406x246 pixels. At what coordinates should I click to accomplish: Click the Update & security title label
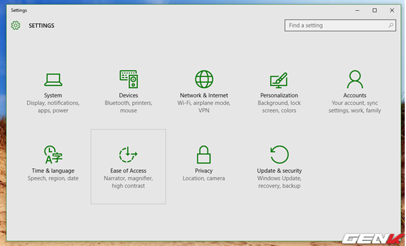[x=279, y=171]
